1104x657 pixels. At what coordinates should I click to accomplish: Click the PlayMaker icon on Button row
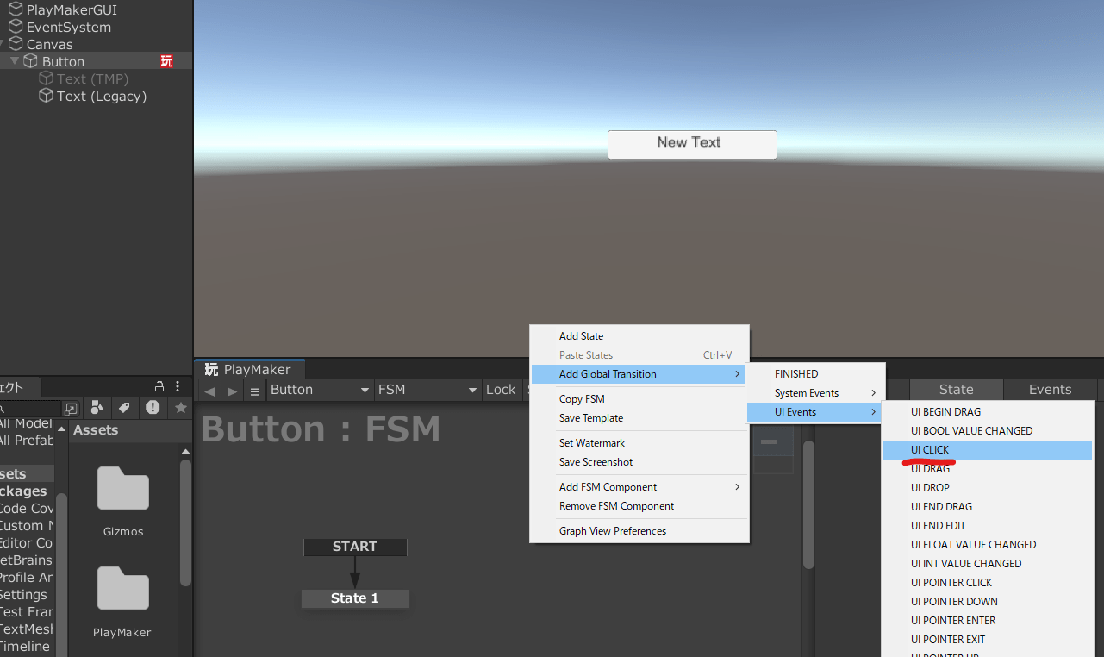tap(166, 61)
